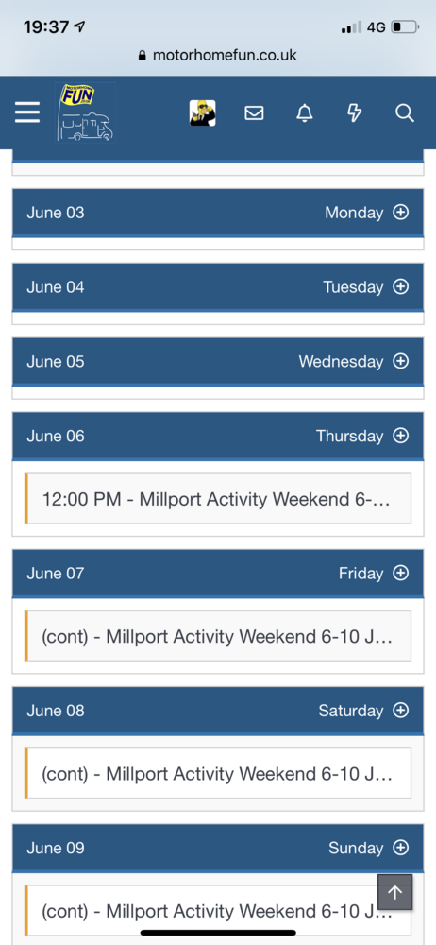The height and width of the screenshot is (945, 436).
Task: Open the user avatar profile menu
Action: 202,112
